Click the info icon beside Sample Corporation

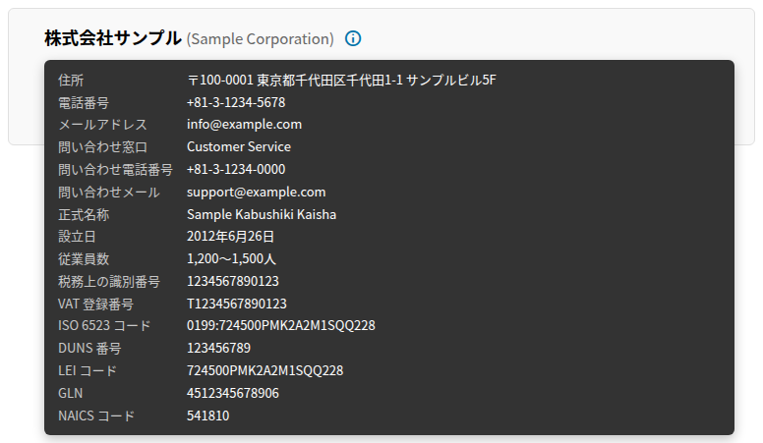353,38
